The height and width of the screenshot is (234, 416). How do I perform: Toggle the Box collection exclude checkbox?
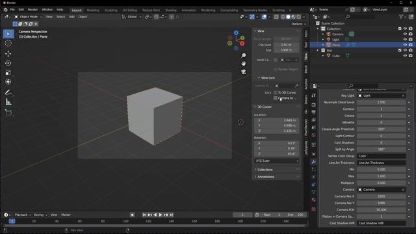400,50
